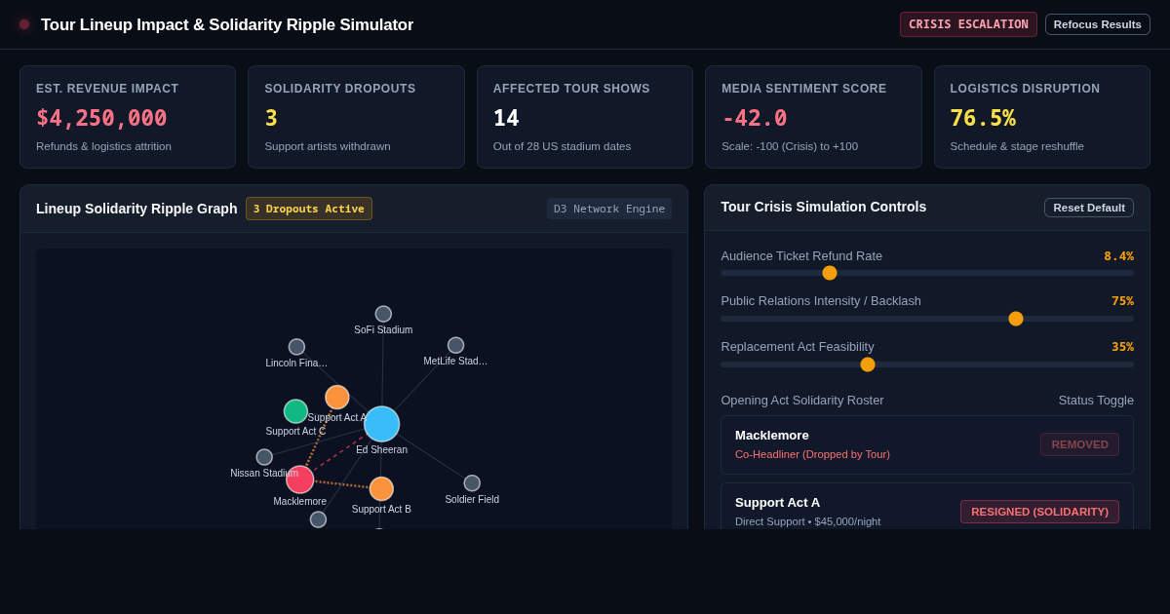
Task: Select the Macklemore red graph node
Action: (299, 480)
